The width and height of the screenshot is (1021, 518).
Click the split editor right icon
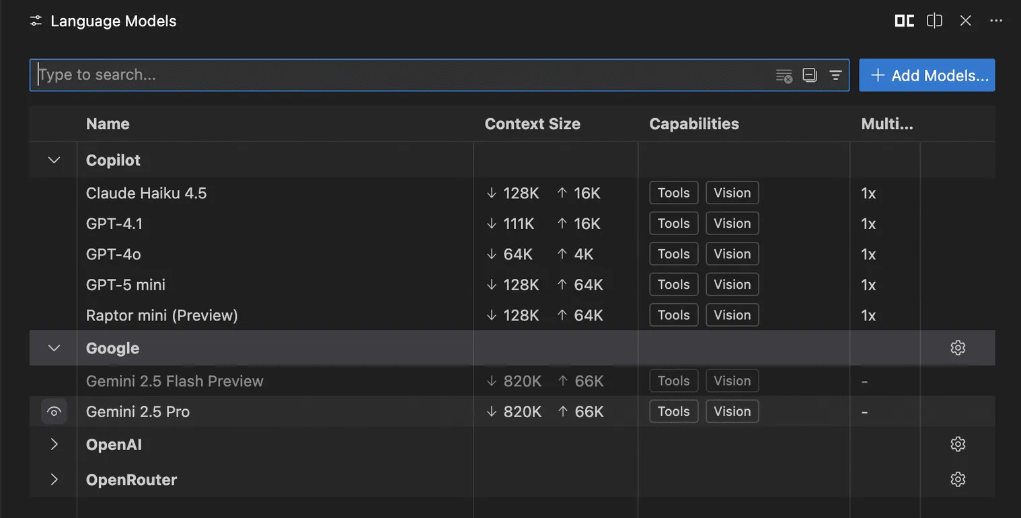[934, 21]
